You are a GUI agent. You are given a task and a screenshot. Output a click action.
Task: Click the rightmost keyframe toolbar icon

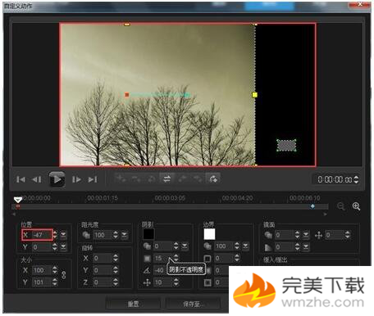pyautogui.click(x=213, y=178)
